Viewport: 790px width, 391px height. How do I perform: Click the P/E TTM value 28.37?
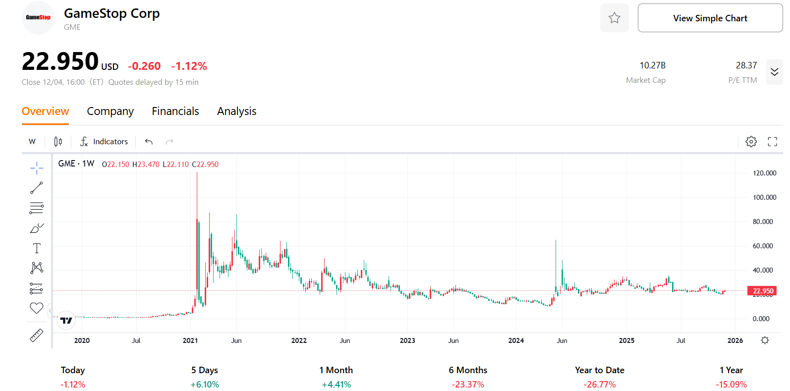point(746,65)
